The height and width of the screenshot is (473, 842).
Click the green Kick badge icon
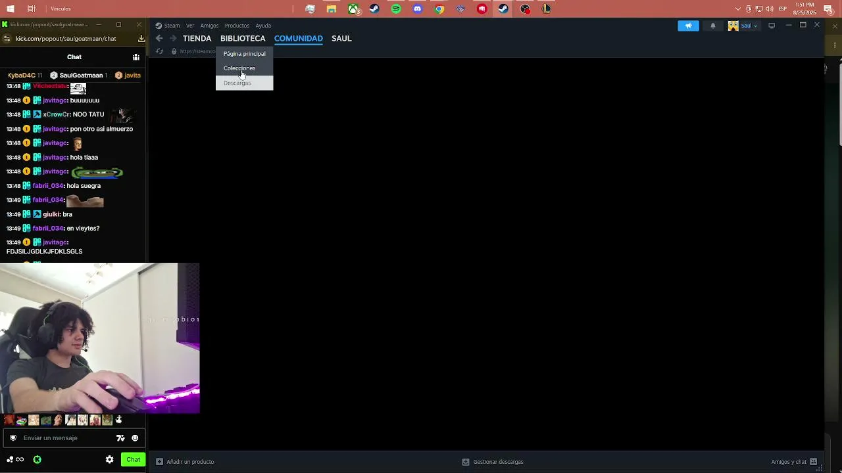(37, 460)
